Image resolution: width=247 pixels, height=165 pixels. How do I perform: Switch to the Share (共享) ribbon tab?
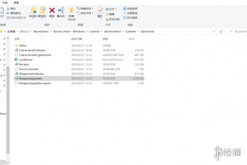coord(5,3)
